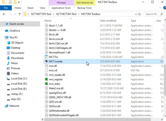
Task: Click the horizontal scrollbar right arrow
Action: click(162, 119)
